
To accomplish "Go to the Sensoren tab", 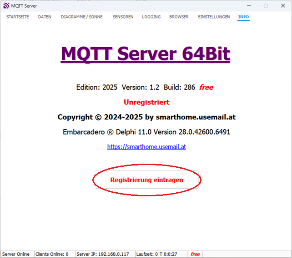I will click(x=123, y=17).
